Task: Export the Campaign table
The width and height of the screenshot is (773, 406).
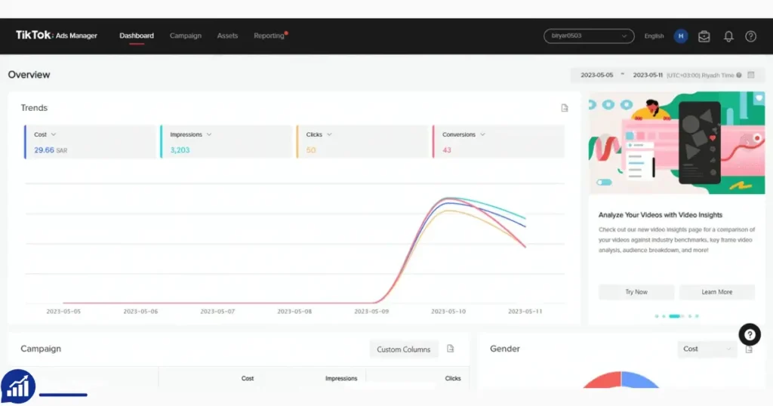Action: 450,349
